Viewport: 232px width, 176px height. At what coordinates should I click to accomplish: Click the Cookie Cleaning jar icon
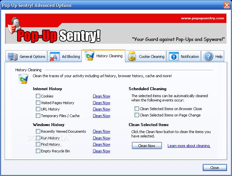coord(132,56)
